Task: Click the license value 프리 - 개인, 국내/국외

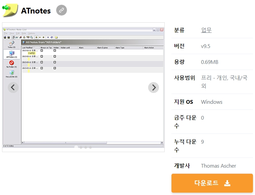Action: tap(224, 82)
